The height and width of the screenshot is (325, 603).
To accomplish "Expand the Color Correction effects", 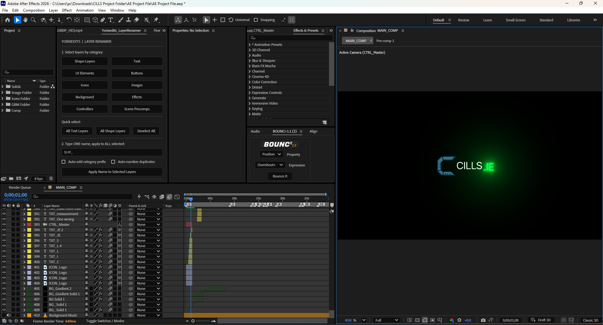I will coord(250,82).
